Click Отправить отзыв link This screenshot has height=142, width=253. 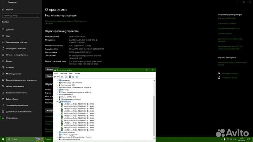[x=229, y=77]
